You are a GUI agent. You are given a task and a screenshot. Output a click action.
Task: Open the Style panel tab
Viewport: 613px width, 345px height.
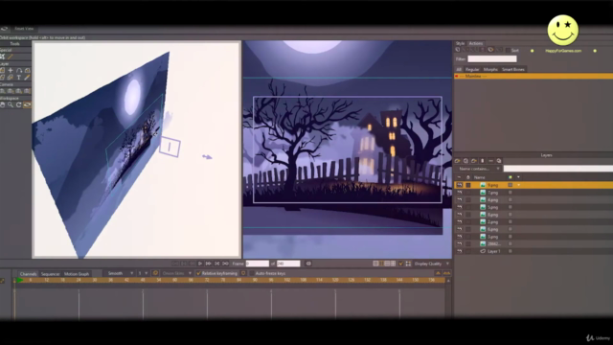[x=460, y=43]
